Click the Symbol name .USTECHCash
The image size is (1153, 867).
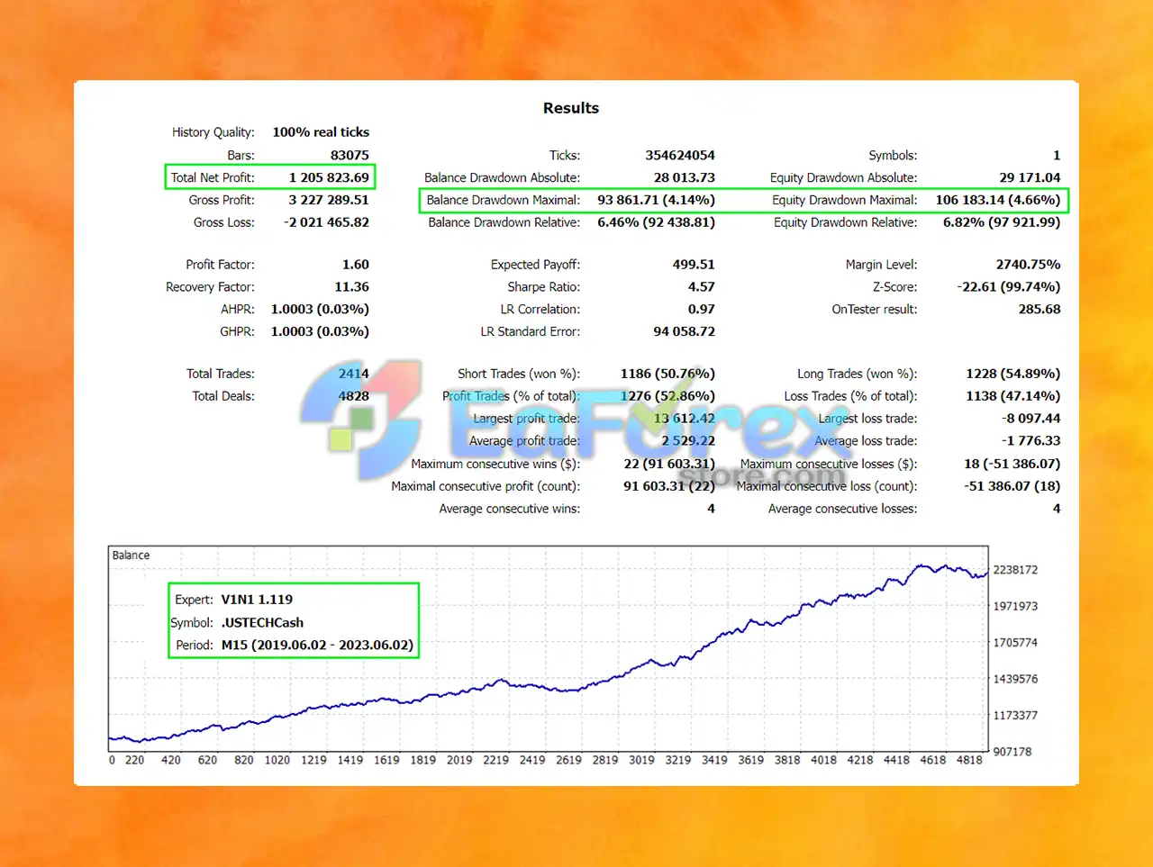tap(262, 623)
